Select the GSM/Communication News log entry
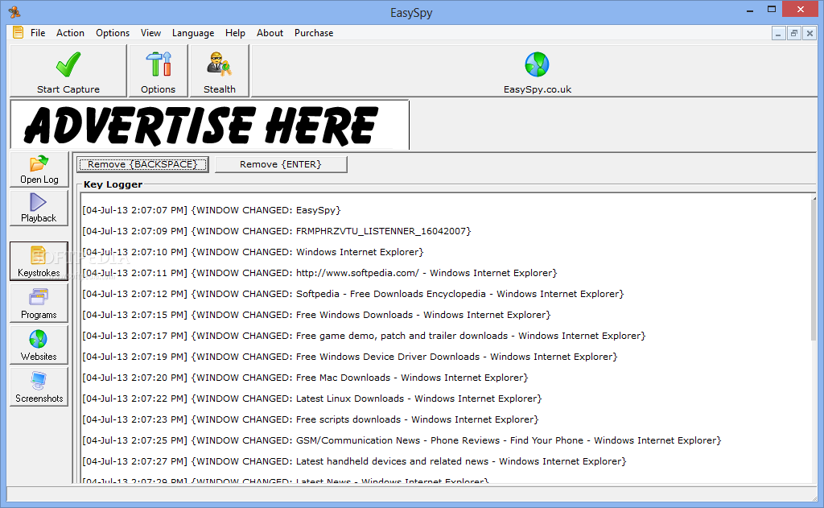824x508 pixels. [402, 440]
